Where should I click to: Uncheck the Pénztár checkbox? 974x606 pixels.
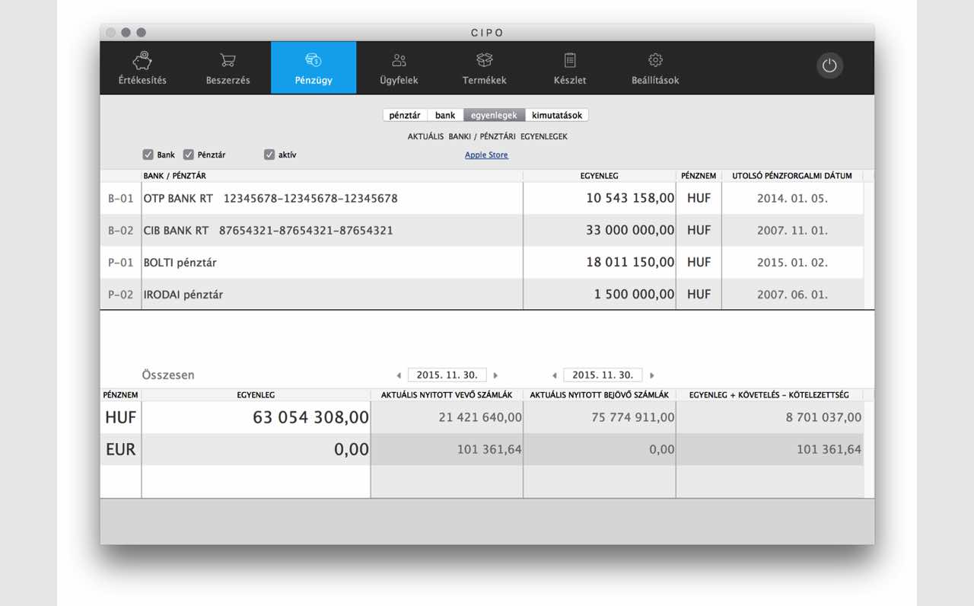pyautogui.click(x=189, y=155)
